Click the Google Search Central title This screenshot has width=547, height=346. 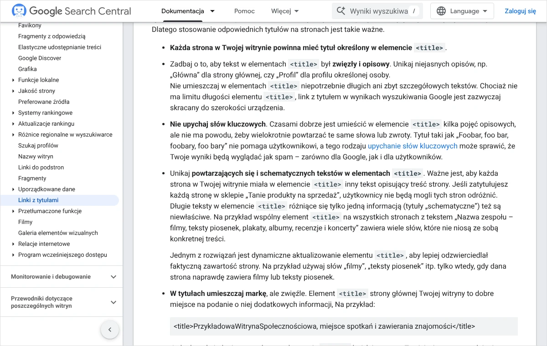point(80,11)
